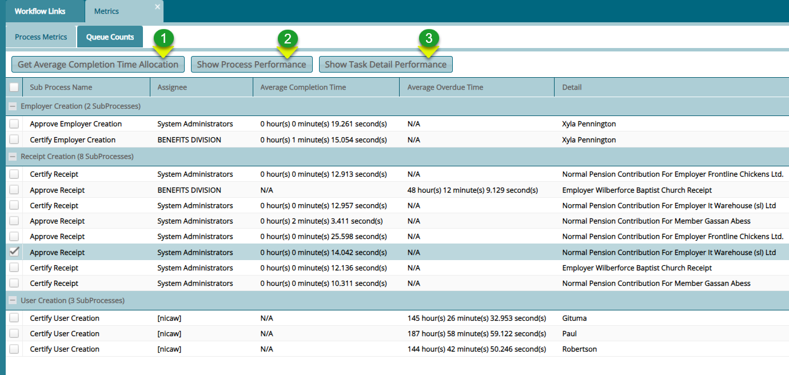Check the Certify User Creation row for Robertson
The height and width of the screenshot is (375, 789).
(x=14, y=349)
